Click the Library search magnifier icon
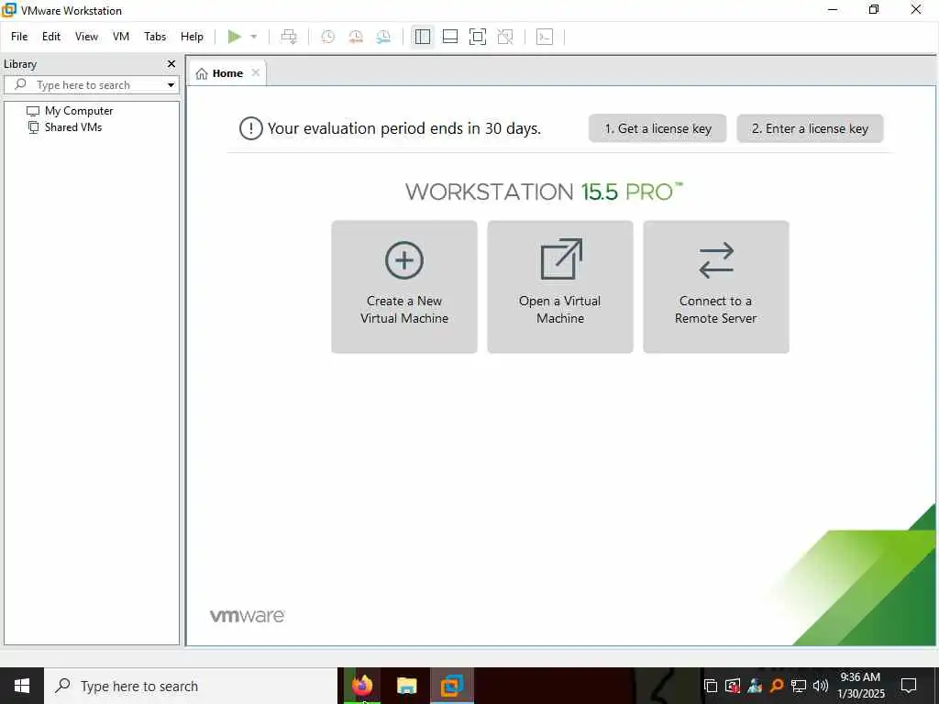 pyautogui.click(x=20, y=84)
